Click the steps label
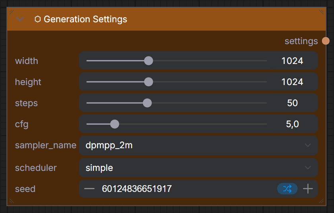This screenshot has height=213, width=334. pyautogui.click(x=27, y=103)
